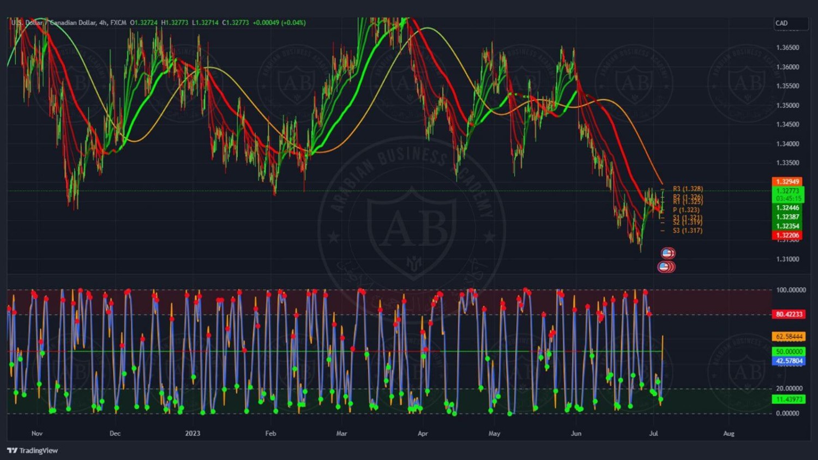Click the Aug date on time axis

click(729, 433)
